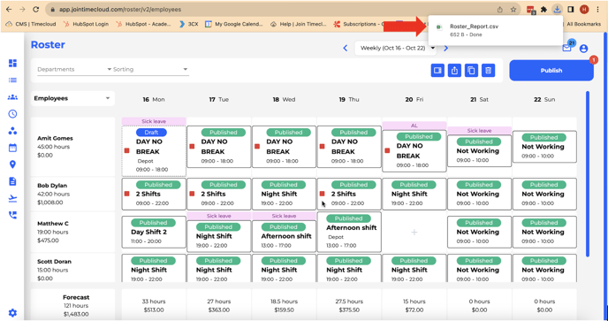Open Amit Gomes Friday AL shift card
The width and height of the screenshot is (608, 321).
pyautogui.click(x=414, y=150)
